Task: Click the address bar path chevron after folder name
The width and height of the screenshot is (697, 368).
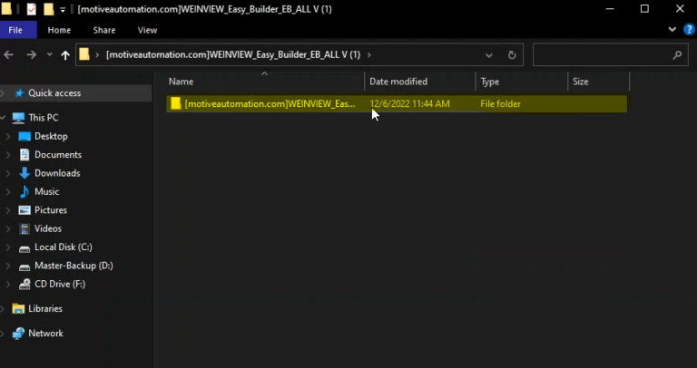Action: point(368,55)
